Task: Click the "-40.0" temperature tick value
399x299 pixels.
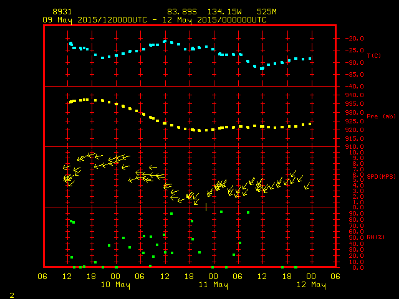Action: [354, 87]
